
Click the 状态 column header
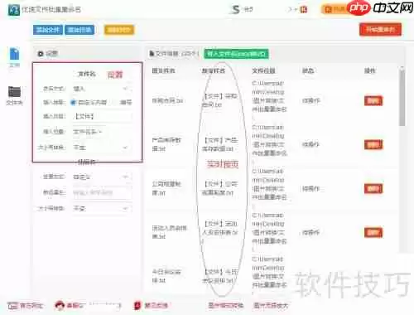[x=308, y=70]
